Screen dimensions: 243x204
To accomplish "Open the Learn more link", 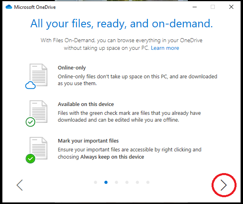I will (165, 48).
